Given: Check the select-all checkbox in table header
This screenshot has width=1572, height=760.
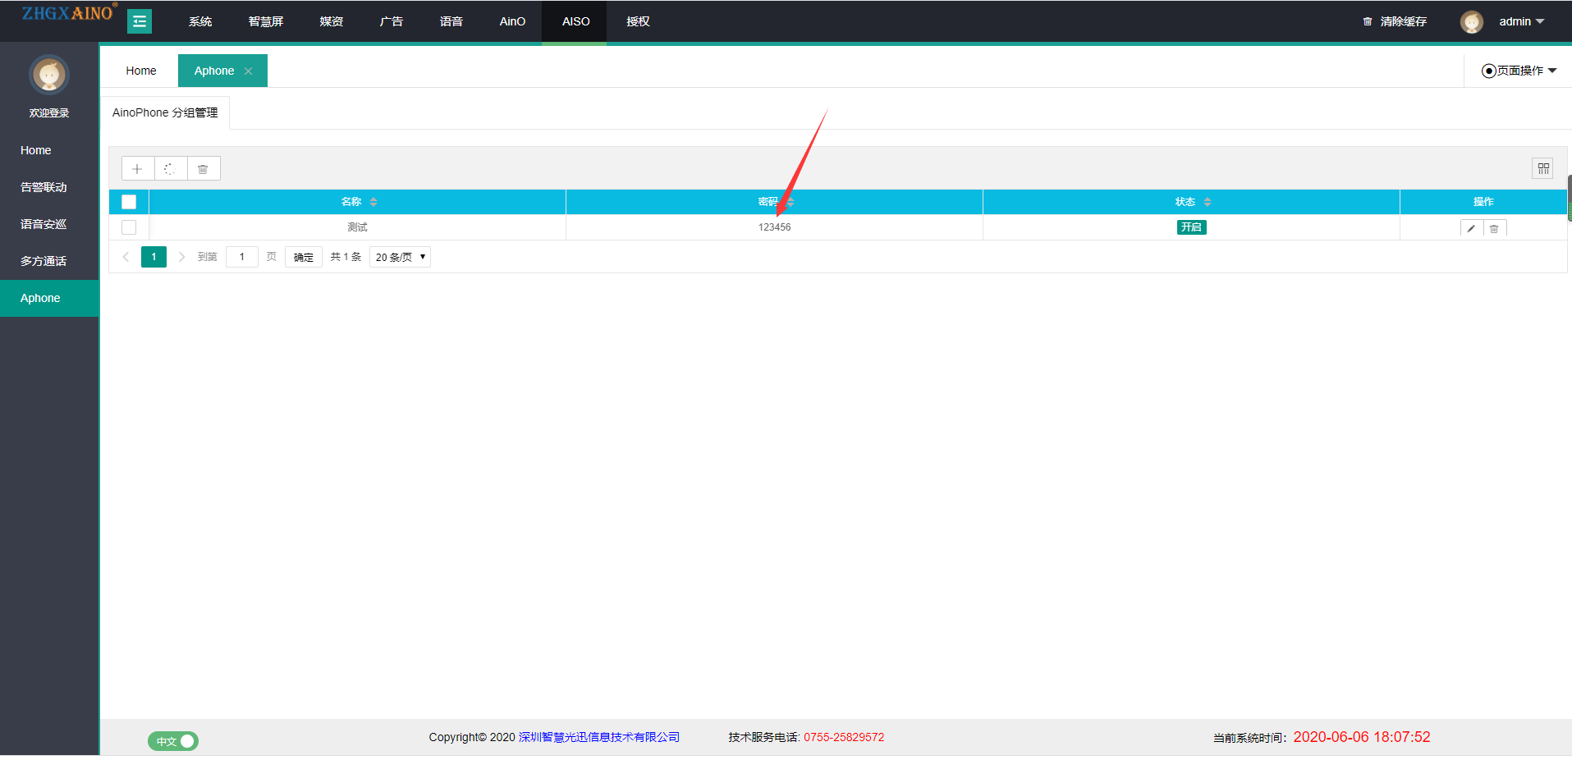Looking at the screenshot, I should (129, 202).
